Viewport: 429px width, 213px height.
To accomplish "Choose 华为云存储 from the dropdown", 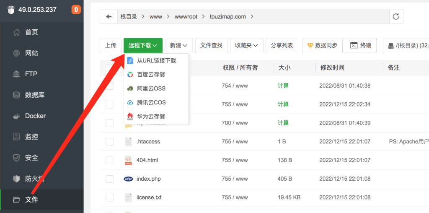I will coord(156,117).
